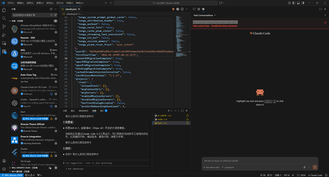The height and width of the screenshot is (177, 329).
Task: Toggle Ask before edits mode
Action: tap(211, 168)
